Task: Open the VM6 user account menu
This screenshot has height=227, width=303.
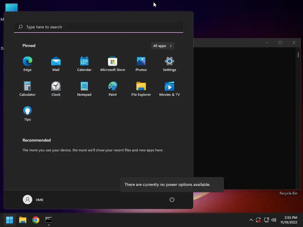Action: pyautogui.click(x=33, y=200)
